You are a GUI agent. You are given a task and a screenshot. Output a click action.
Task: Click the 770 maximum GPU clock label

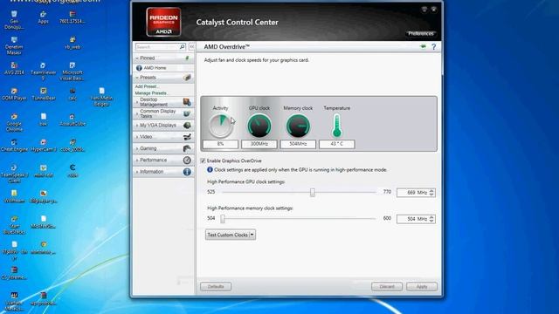387,192
